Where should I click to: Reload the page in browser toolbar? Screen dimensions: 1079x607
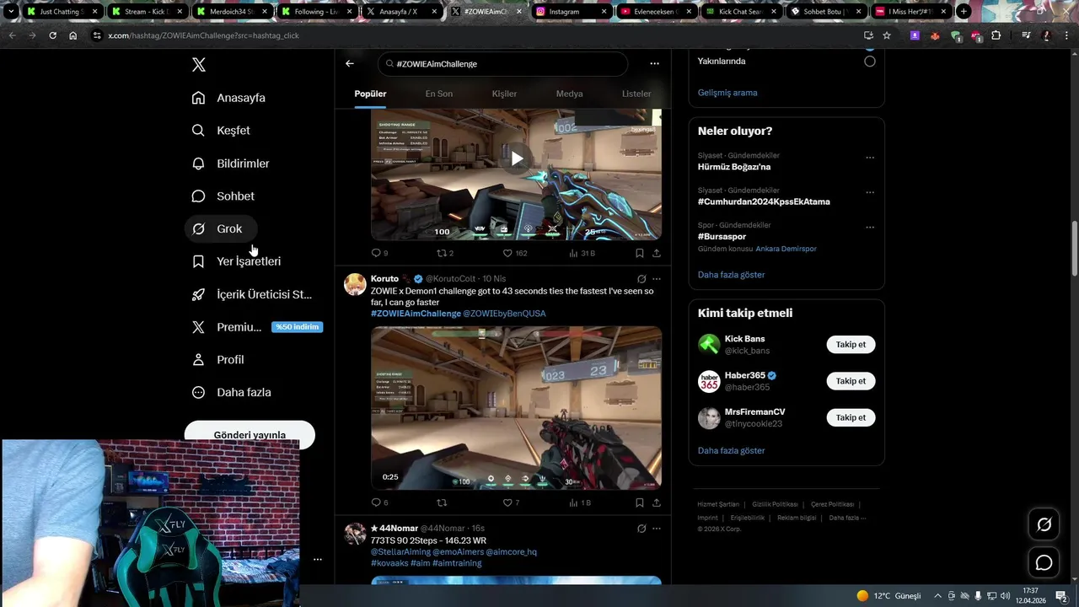tap(52, 35)
